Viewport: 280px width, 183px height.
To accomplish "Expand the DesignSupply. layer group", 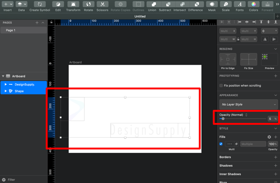I will 6,84.
